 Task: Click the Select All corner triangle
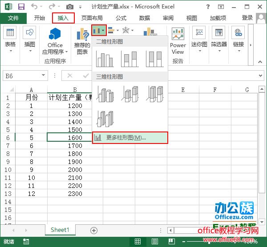click(11, 89)
